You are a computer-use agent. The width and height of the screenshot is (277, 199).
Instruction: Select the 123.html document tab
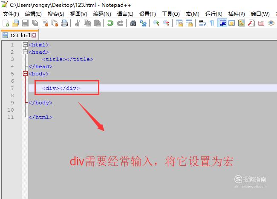[20, 35]
